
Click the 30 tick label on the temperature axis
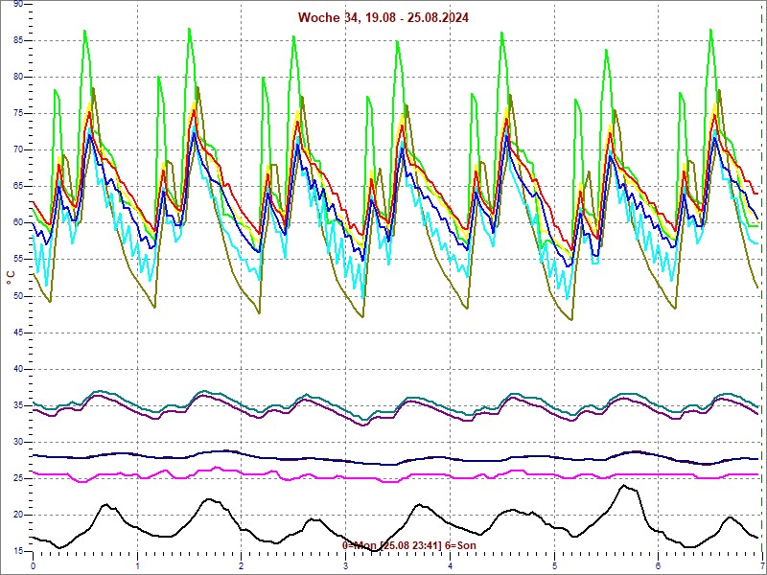tap(17, 442)
